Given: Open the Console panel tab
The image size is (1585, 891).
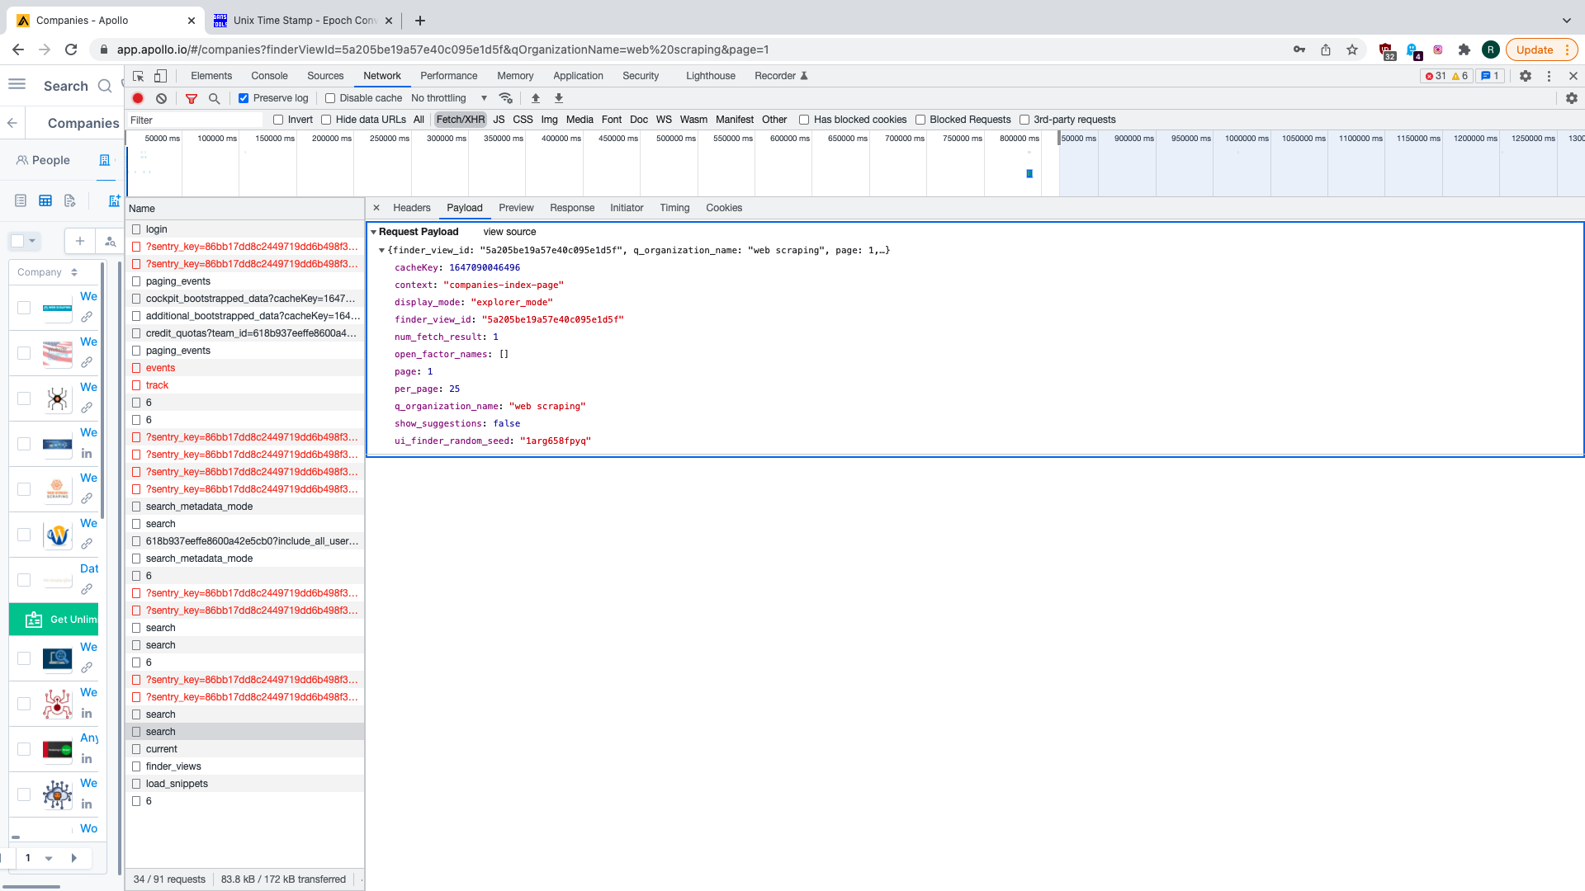Looking at the screenshot, I should (269, 76).
